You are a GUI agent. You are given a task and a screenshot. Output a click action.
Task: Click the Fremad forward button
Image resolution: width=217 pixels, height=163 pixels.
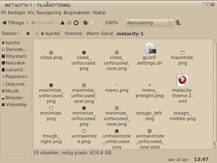coord(42,23)
